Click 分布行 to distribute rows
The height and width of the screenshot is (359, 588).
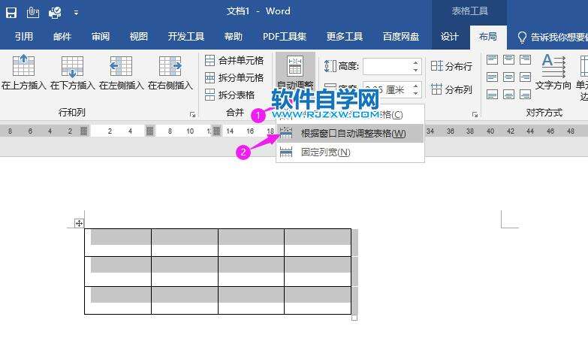point(451,66)
